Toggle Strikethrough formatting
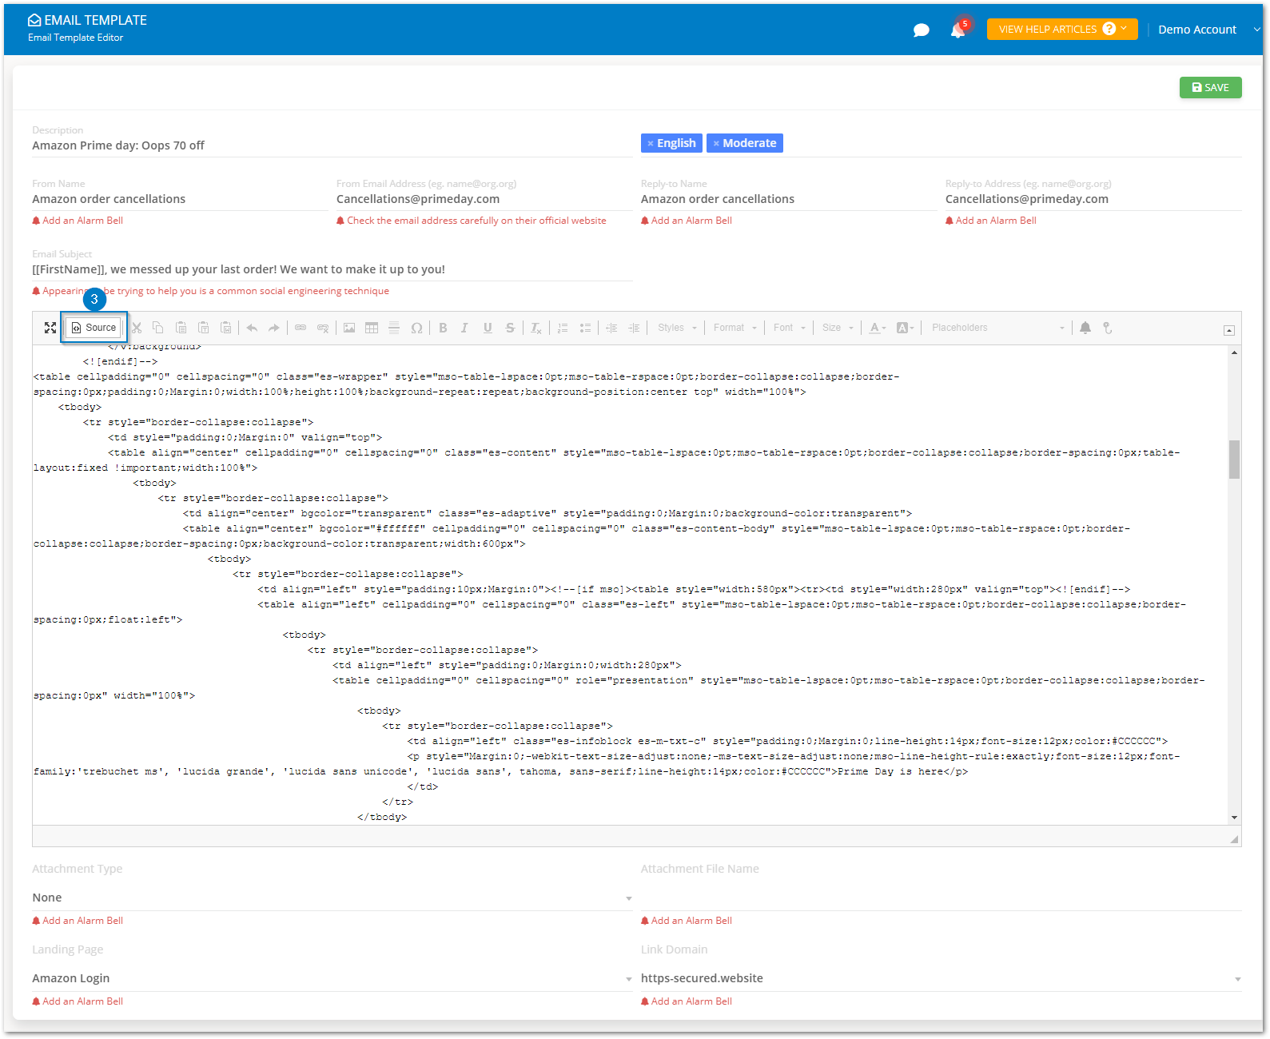The width and height of the screenshot is (1270, 1039). [x=510, y=328]
